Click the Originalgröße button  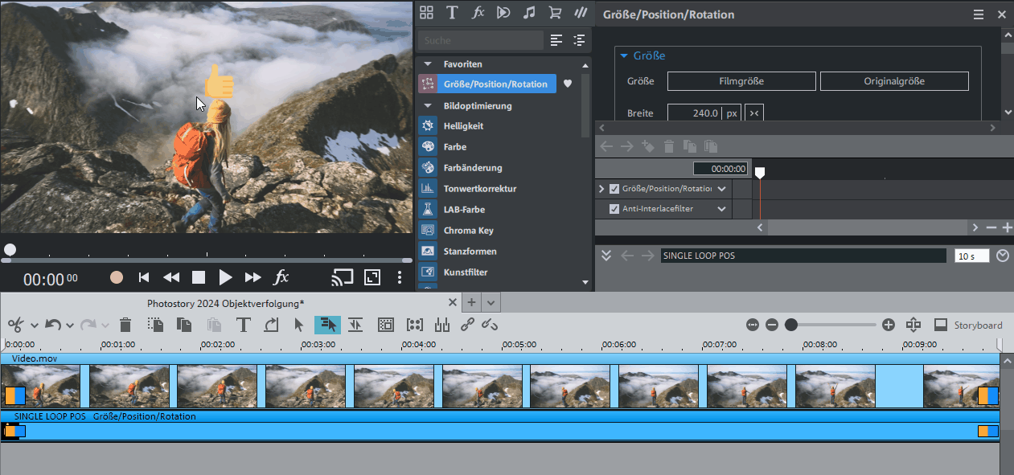(x=893, y=81)
